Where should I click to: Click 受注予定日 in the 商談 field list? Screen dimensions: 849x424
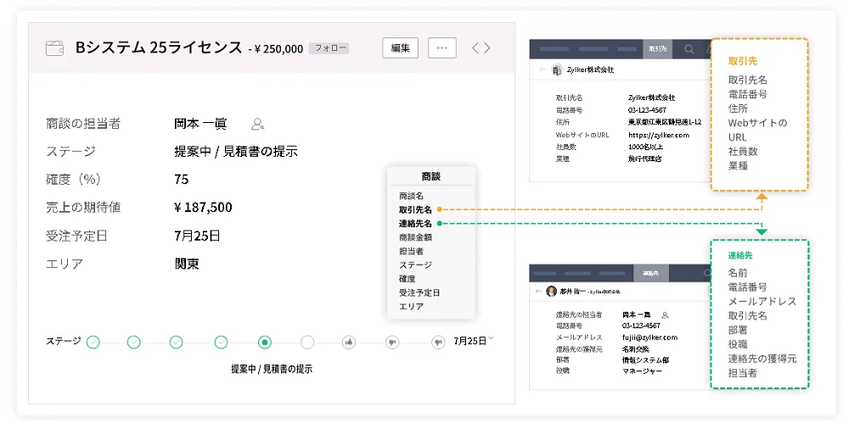(419, 293)
